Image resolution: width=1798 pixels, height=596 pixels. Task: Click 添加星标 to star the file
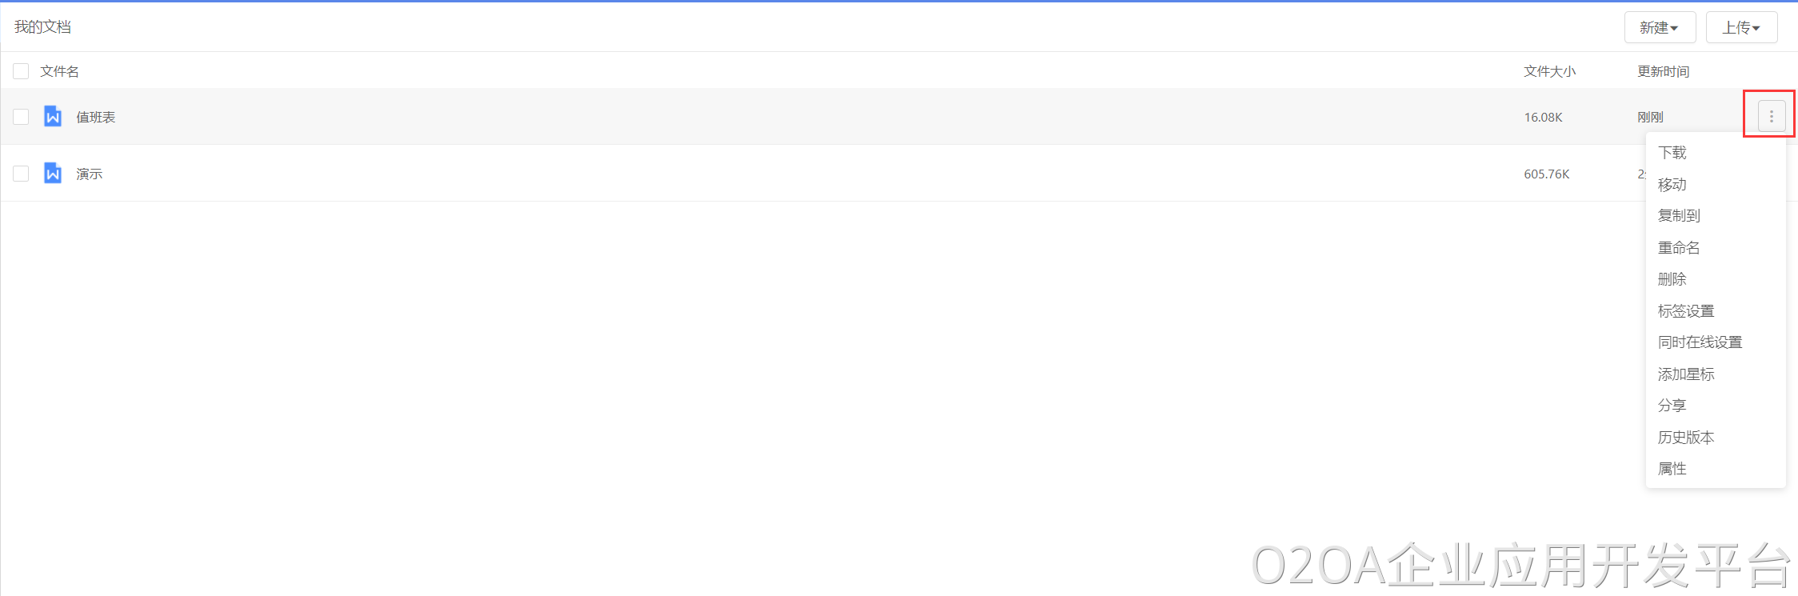[1686, 374]
